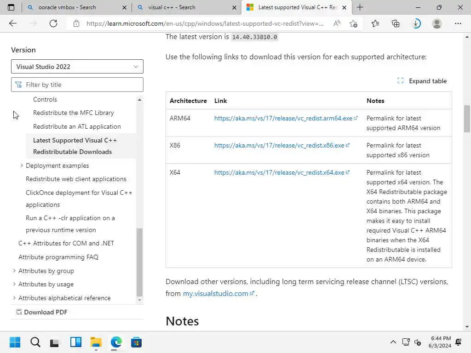Open Windows Start menu
The height and width of the screenshot is (353, 471).
[x=15, y=342]
